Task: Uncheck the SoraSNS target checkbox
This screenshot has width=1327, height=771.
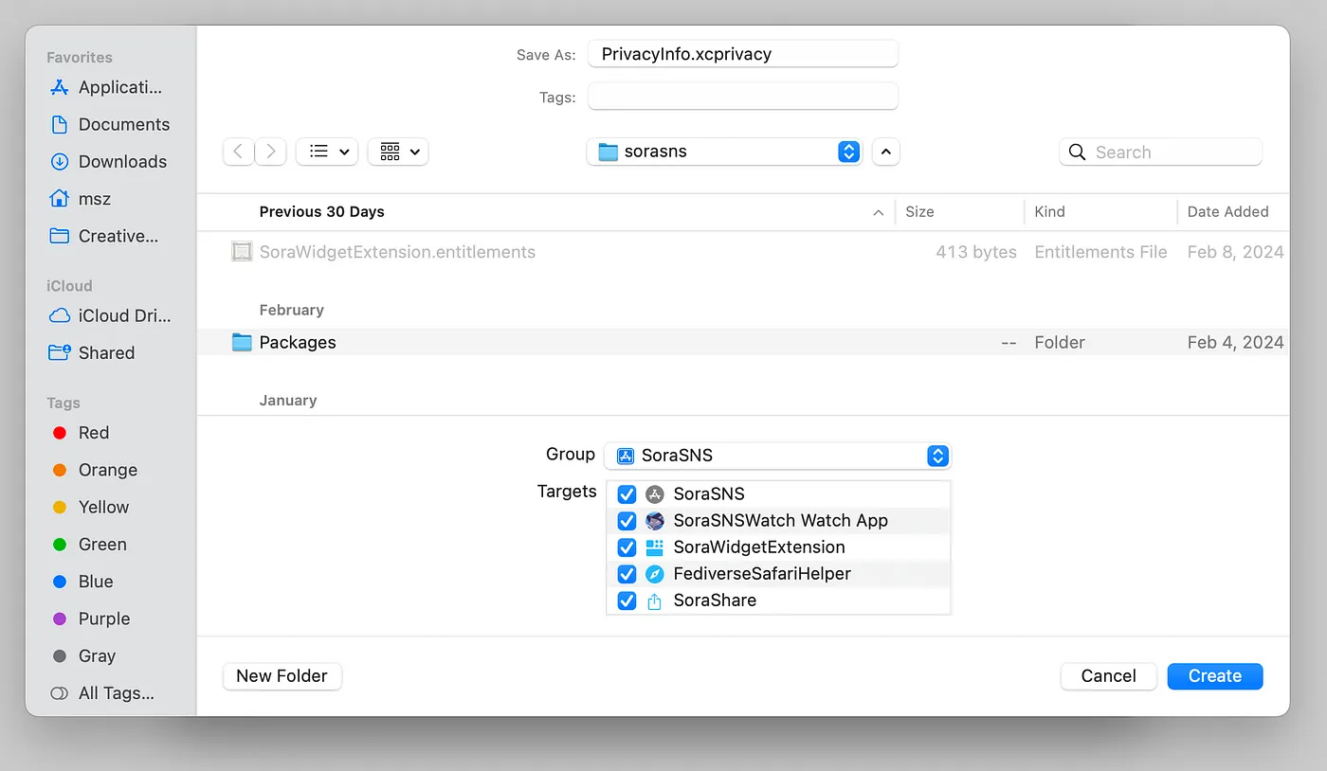Action: point(627,494)
